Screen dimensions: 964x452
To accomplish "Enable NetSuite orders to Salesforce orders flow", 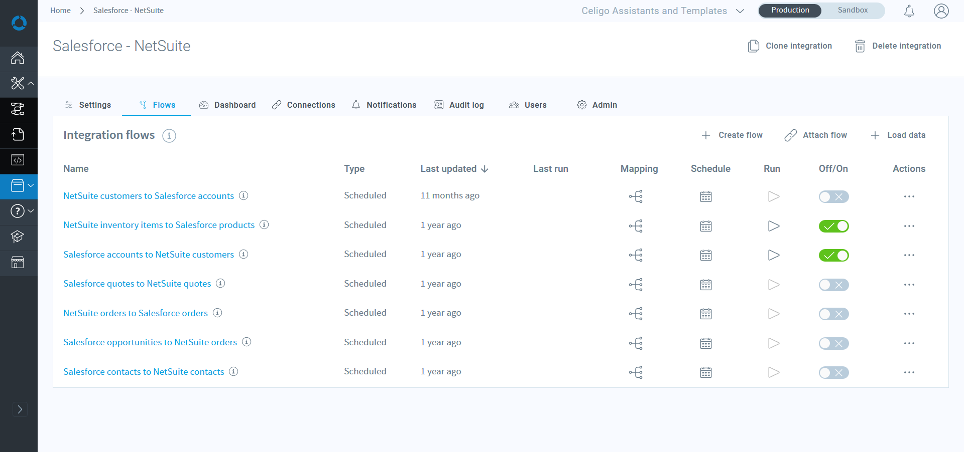I will tap(833, 314).
